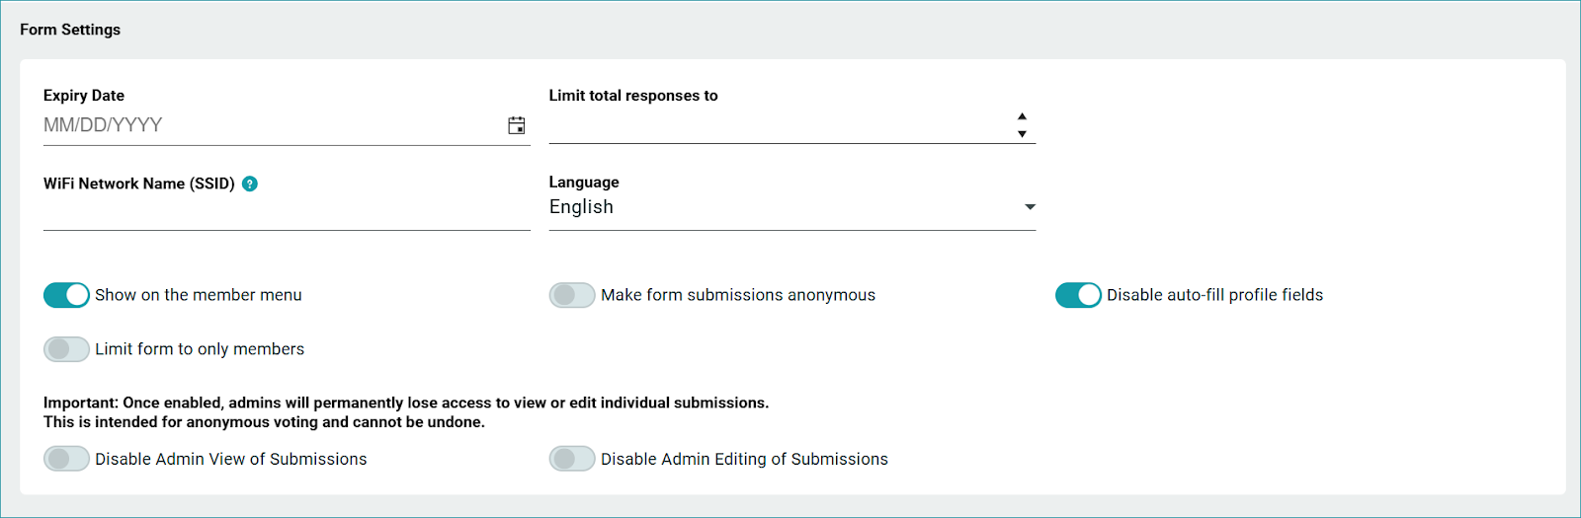
Task: Open the Expiry Date calendar picker
Action: coord(517,125)
